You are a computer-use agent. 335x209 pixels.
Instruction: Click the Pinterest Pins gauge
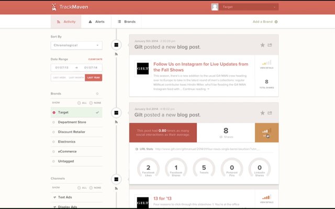[x=232, y=168]
